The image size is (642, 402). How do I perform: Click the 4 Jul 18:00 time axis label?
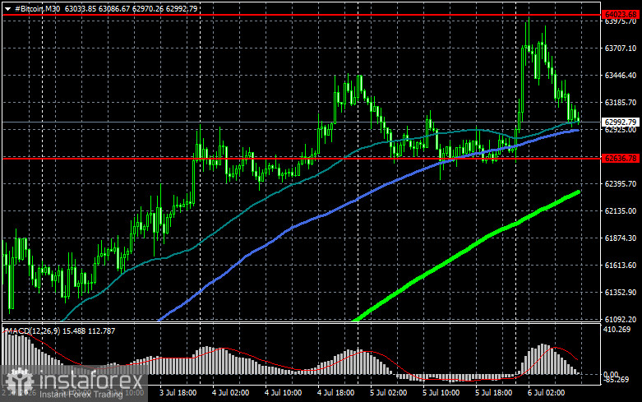[335, 393]
